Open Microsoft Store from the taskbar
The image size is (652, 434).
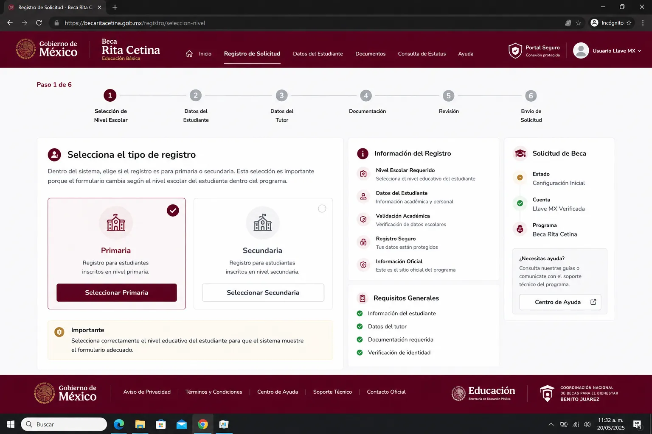point(161,424)
